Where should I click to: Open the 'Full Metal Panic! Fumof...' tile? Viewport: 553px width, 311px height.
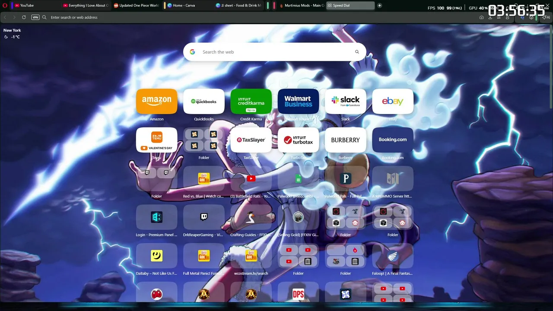point(204,256)
